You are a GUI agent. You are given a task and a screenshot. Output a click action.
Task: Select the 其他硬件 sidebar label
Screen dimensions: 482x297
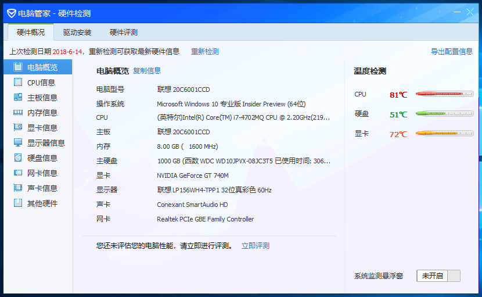[x=42, y=203]
